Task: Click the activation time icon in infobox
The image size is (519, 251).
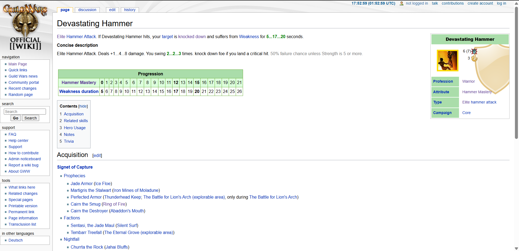Action: [474, 58]
